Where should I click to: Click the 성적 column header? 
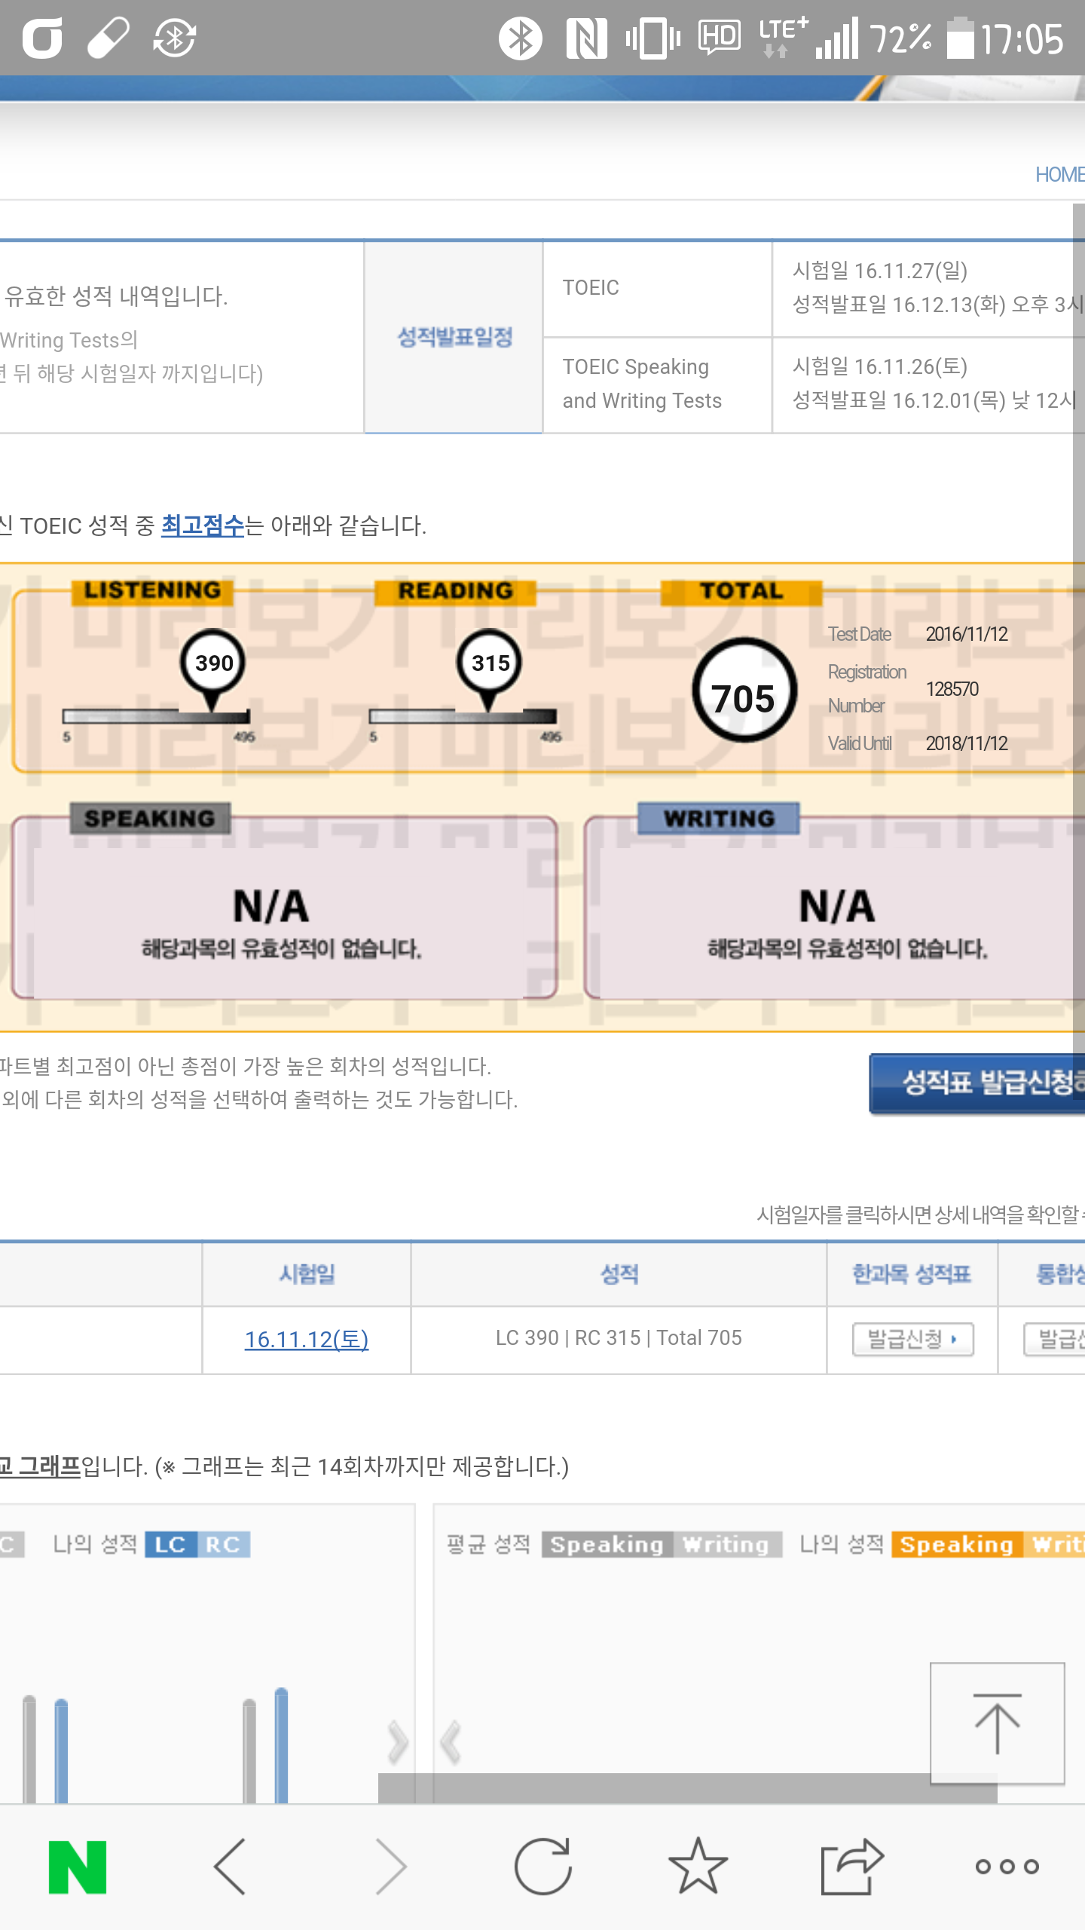tap(619, 1275)
